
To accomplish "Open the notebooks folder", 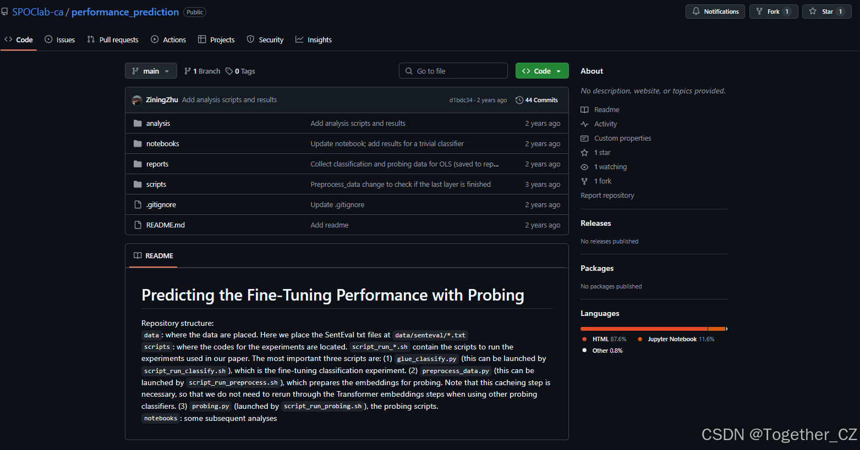I will tap(162, 143).
